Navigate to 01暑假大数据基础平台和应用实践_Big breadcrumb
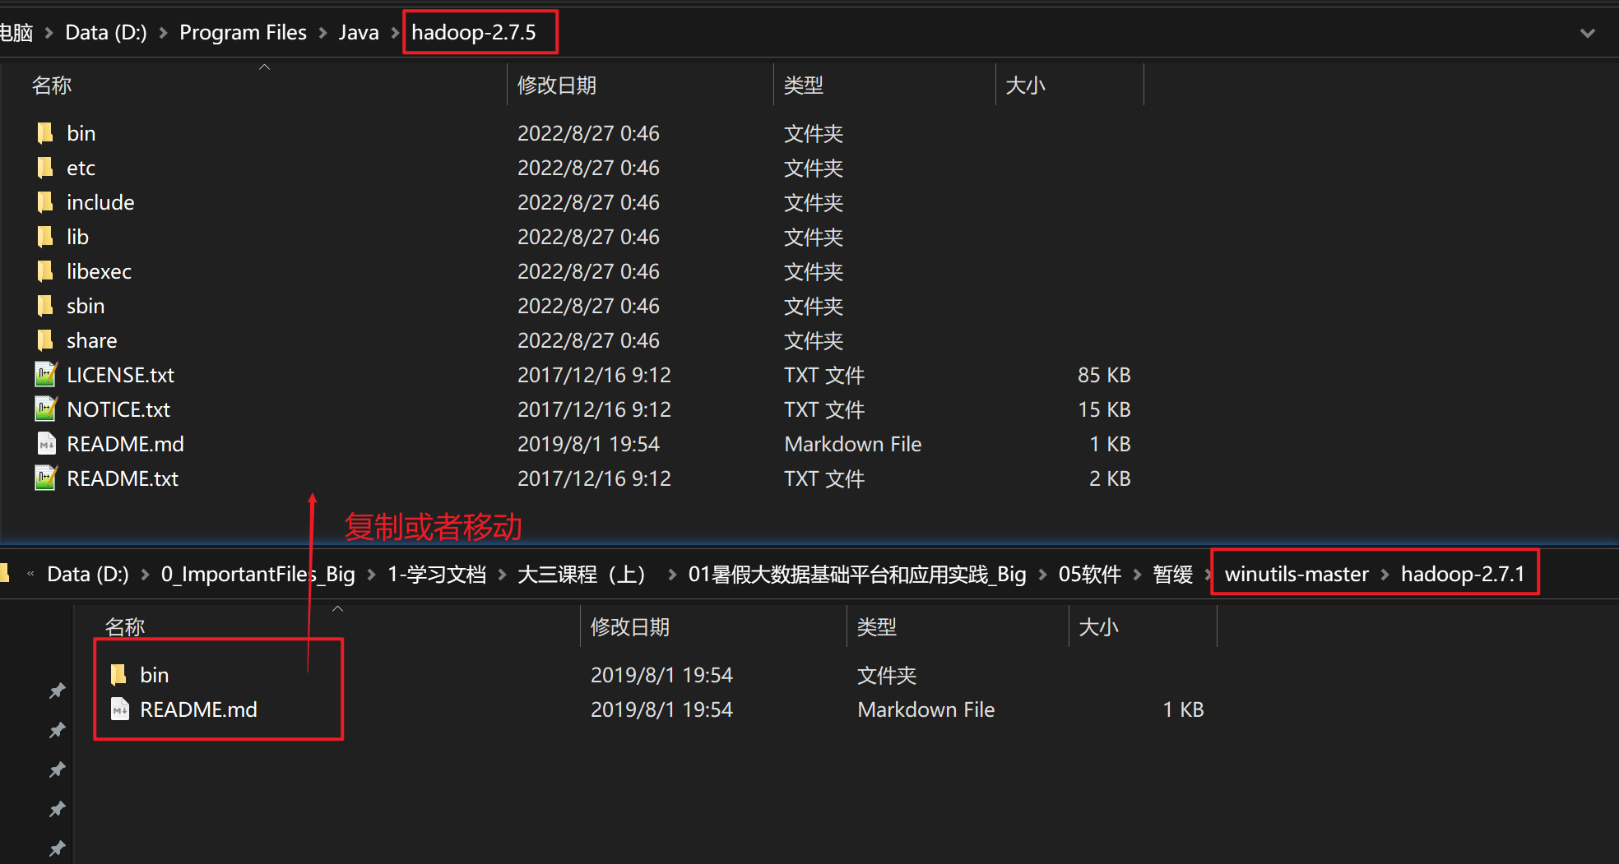Screen dimensions: 1619x864 (x=857, y=574)
